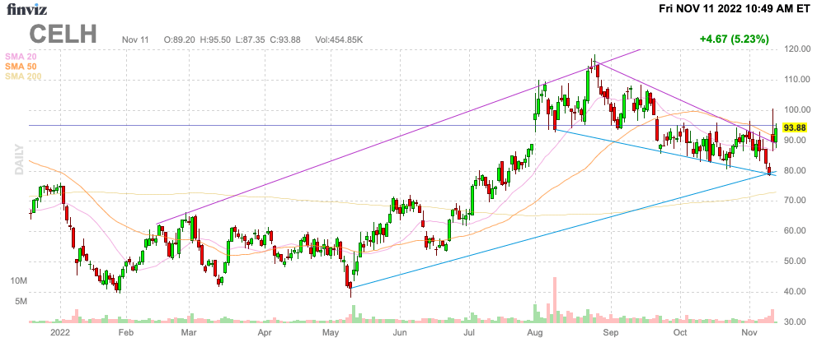Click the Feb time axis label
817x347 pixels.
[127, 332]
